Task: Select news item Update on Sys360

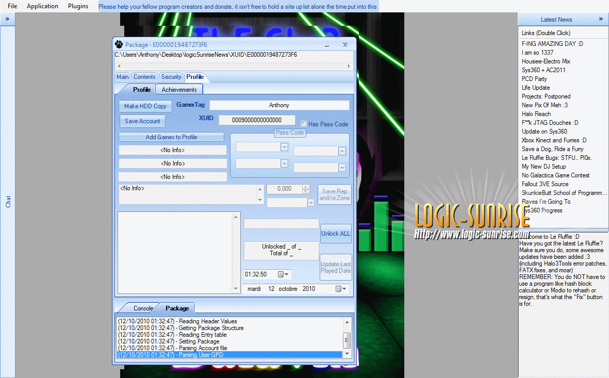Action: (x=544, y=132)
